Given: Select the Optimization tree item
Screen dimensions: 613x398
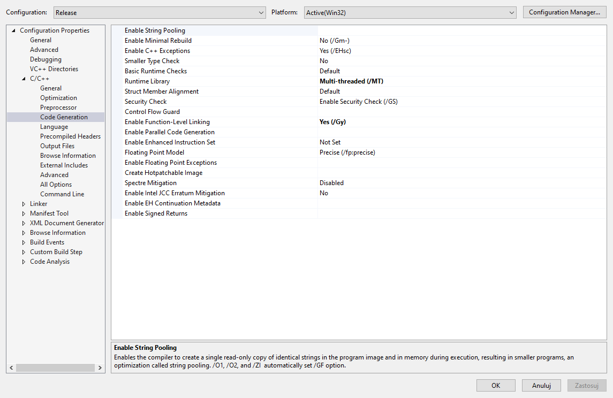Looking at the screenshot, I should coord(58,97).
